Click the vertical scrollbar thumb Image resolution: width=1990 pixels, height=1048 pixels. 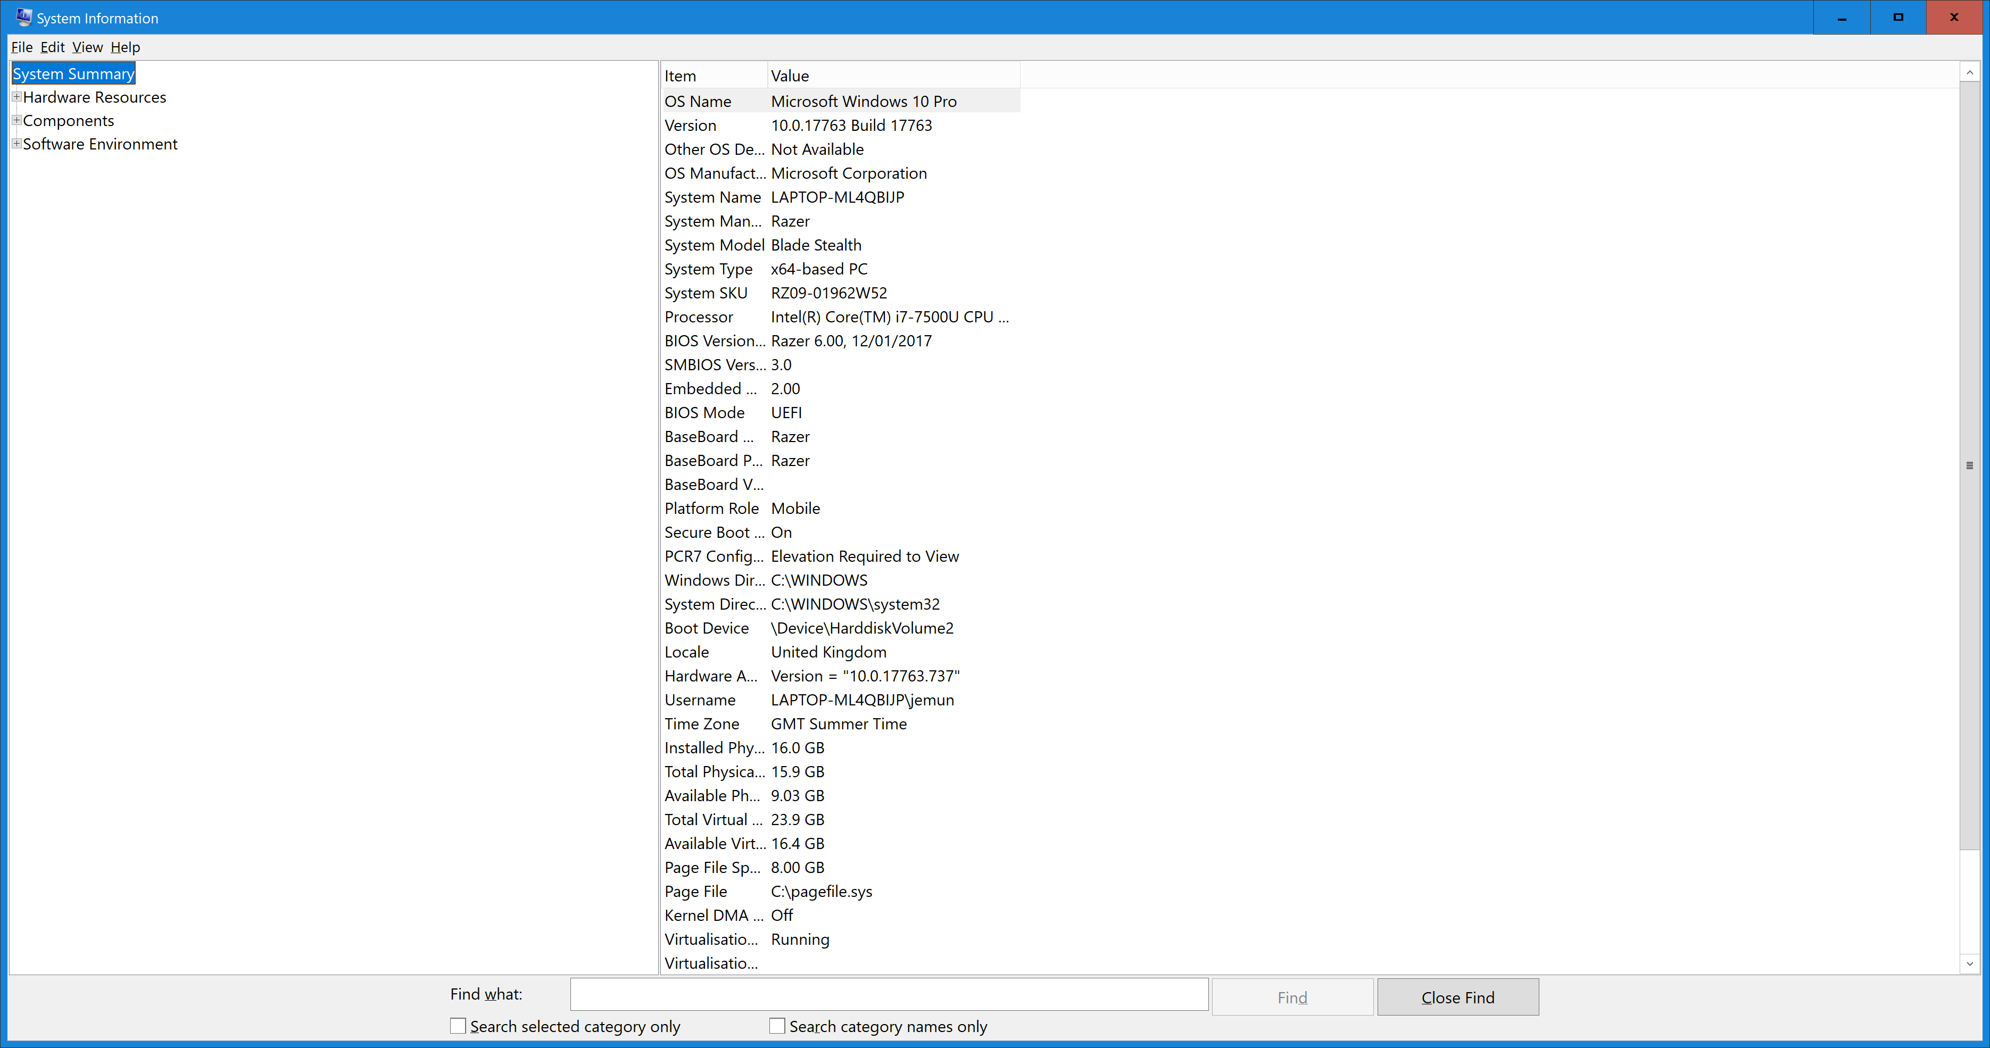[1970, 465]
